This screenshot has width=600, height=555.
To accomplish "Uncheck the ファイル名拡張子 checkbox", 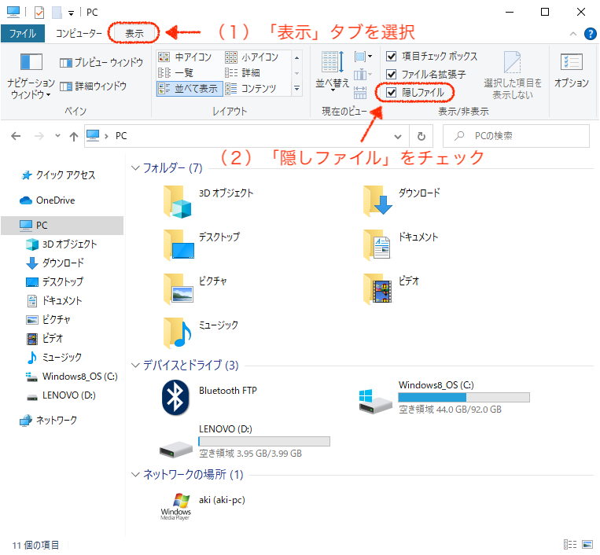I will pyautogui.click(x=391, y=74).
